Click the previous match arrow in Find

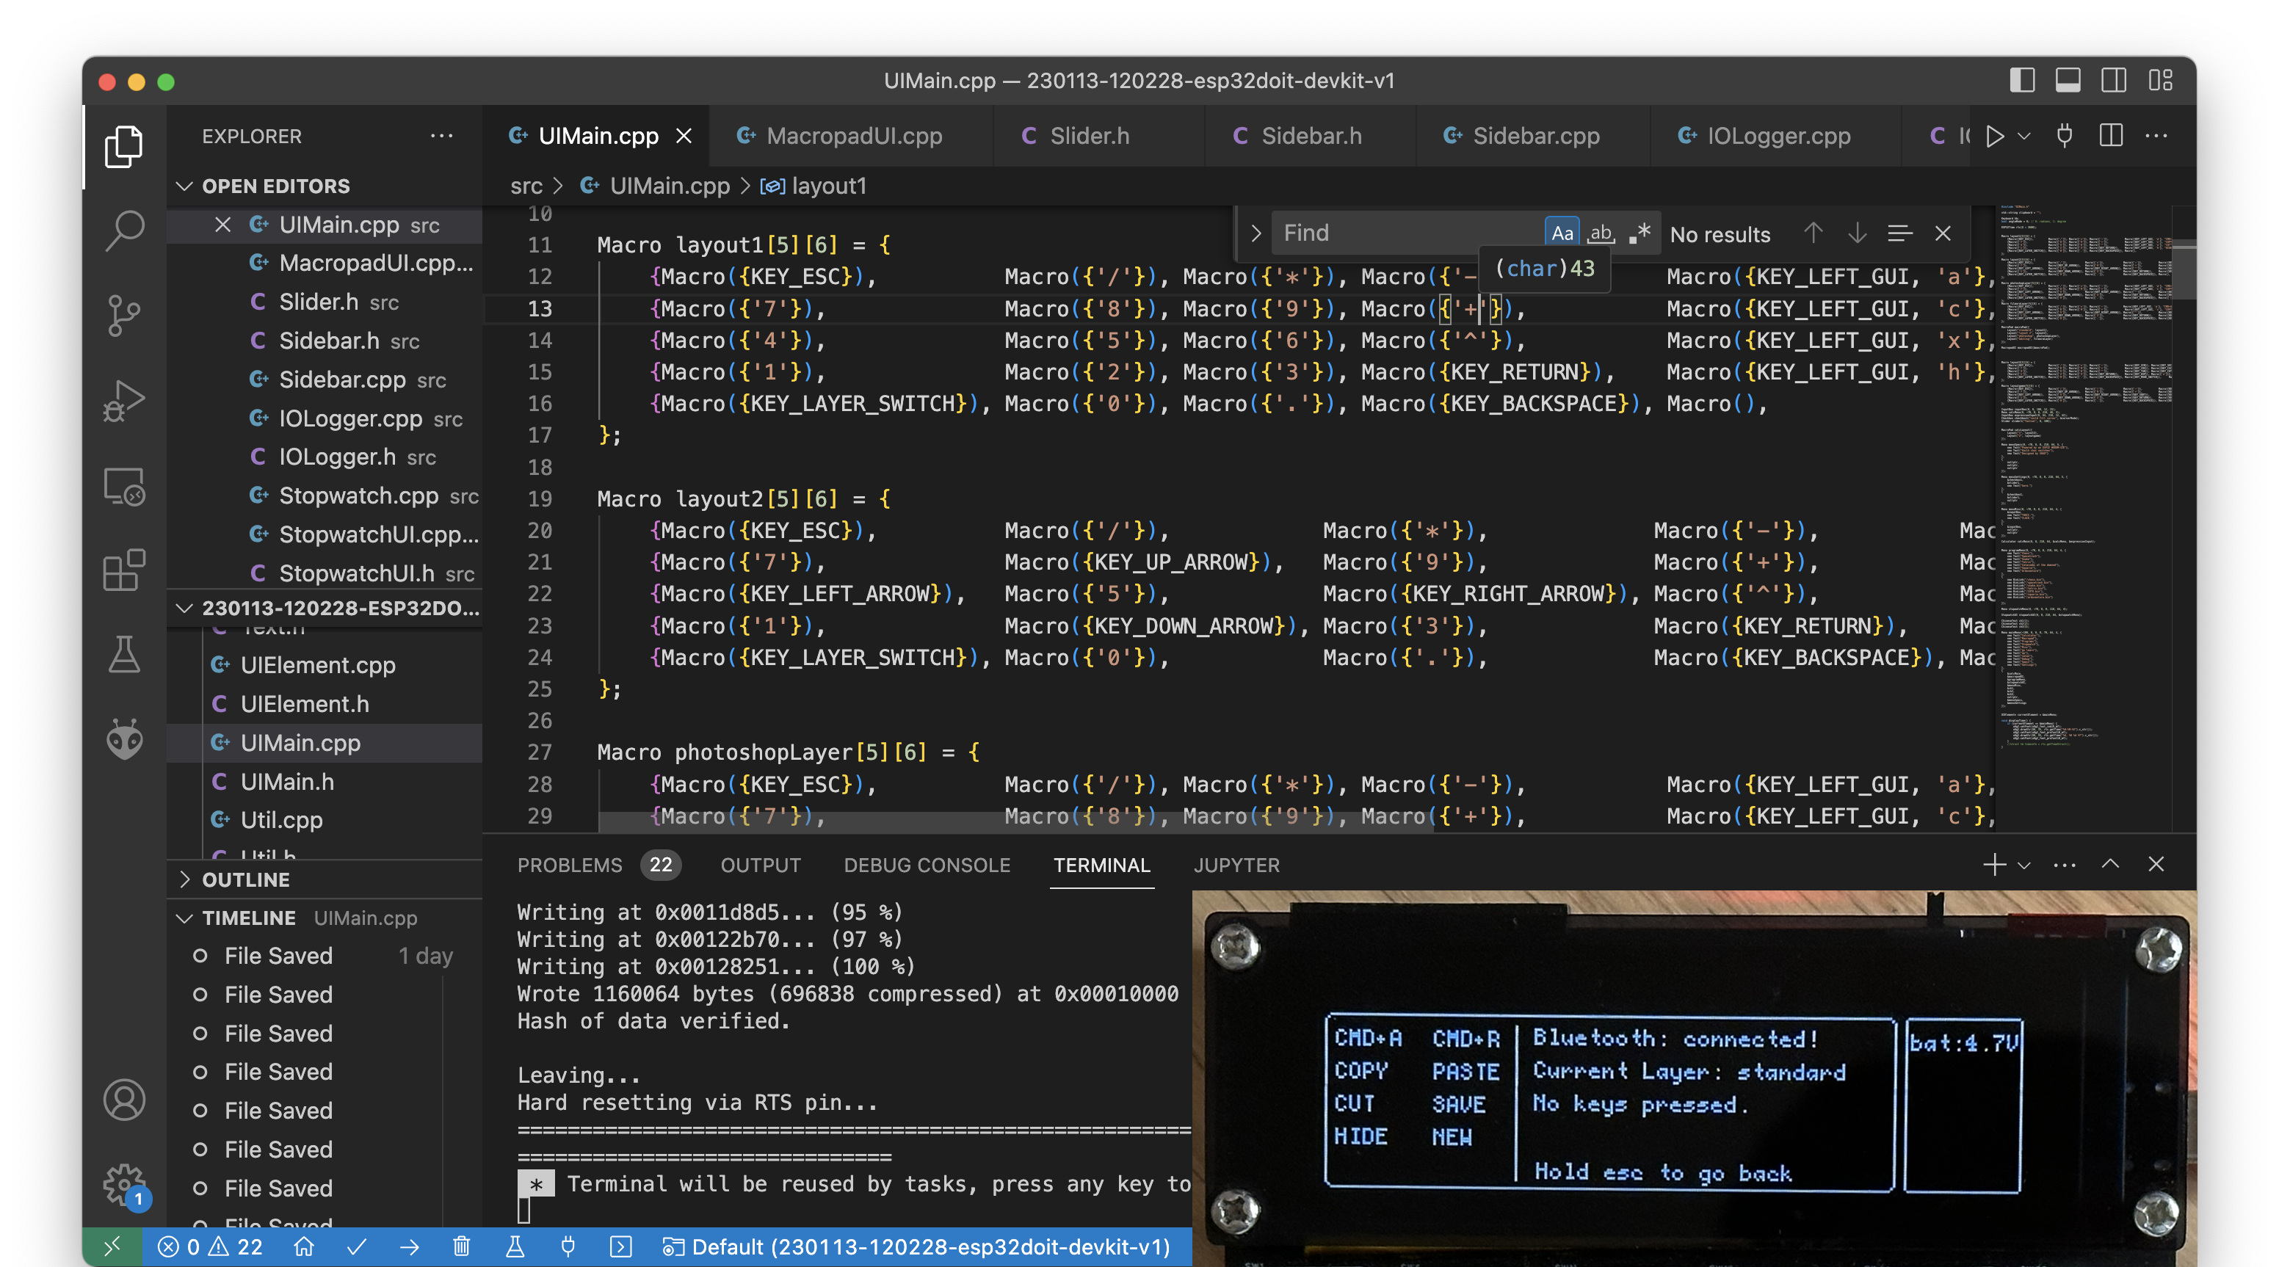(x=1813, y=233)
